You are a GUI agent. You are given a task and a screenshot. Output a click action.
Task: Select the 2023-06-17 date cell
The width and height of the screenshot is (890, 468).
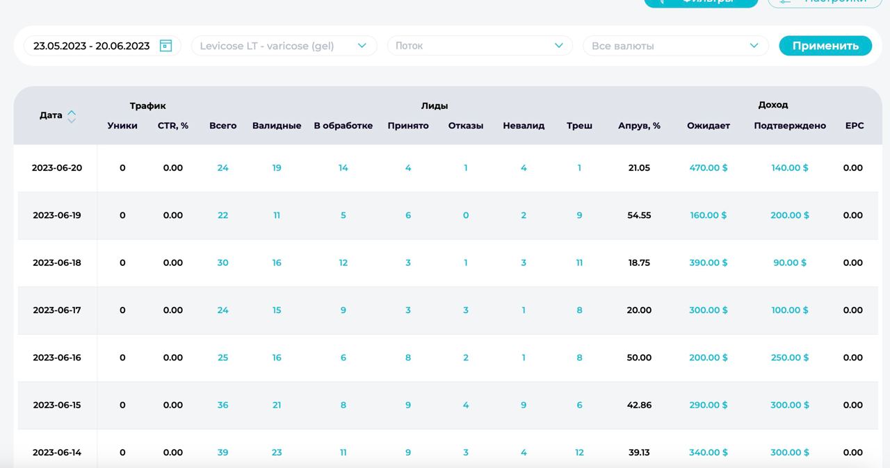57,310
